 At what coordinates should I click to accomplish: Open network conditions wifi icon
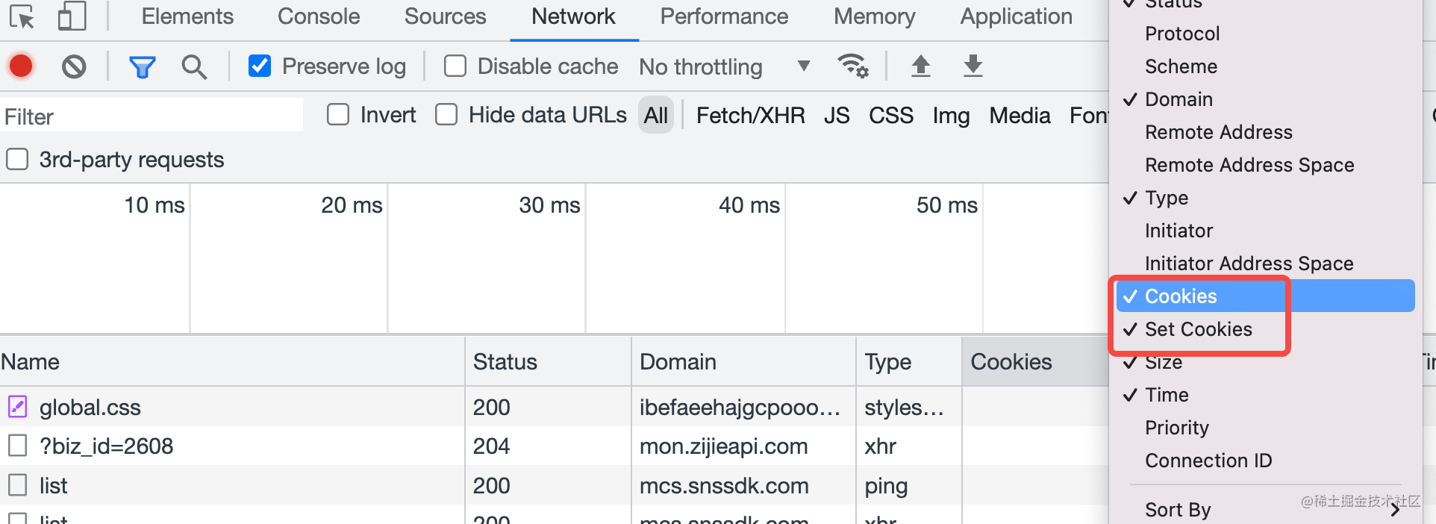852,66
